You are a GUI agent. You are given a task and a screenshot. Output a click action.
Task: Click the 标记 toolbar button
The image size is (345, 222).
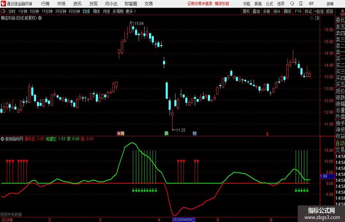click(308, 11)
